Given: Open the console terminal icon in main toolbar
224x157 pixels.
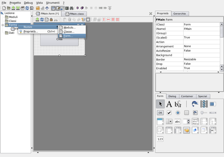Looking at the screenshot, I should pyautogui.click(x=67, y=8).
